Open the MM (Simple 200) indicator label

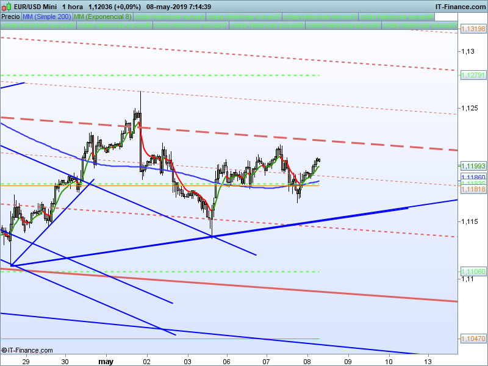pyautogui.click(x=47, y=17)
